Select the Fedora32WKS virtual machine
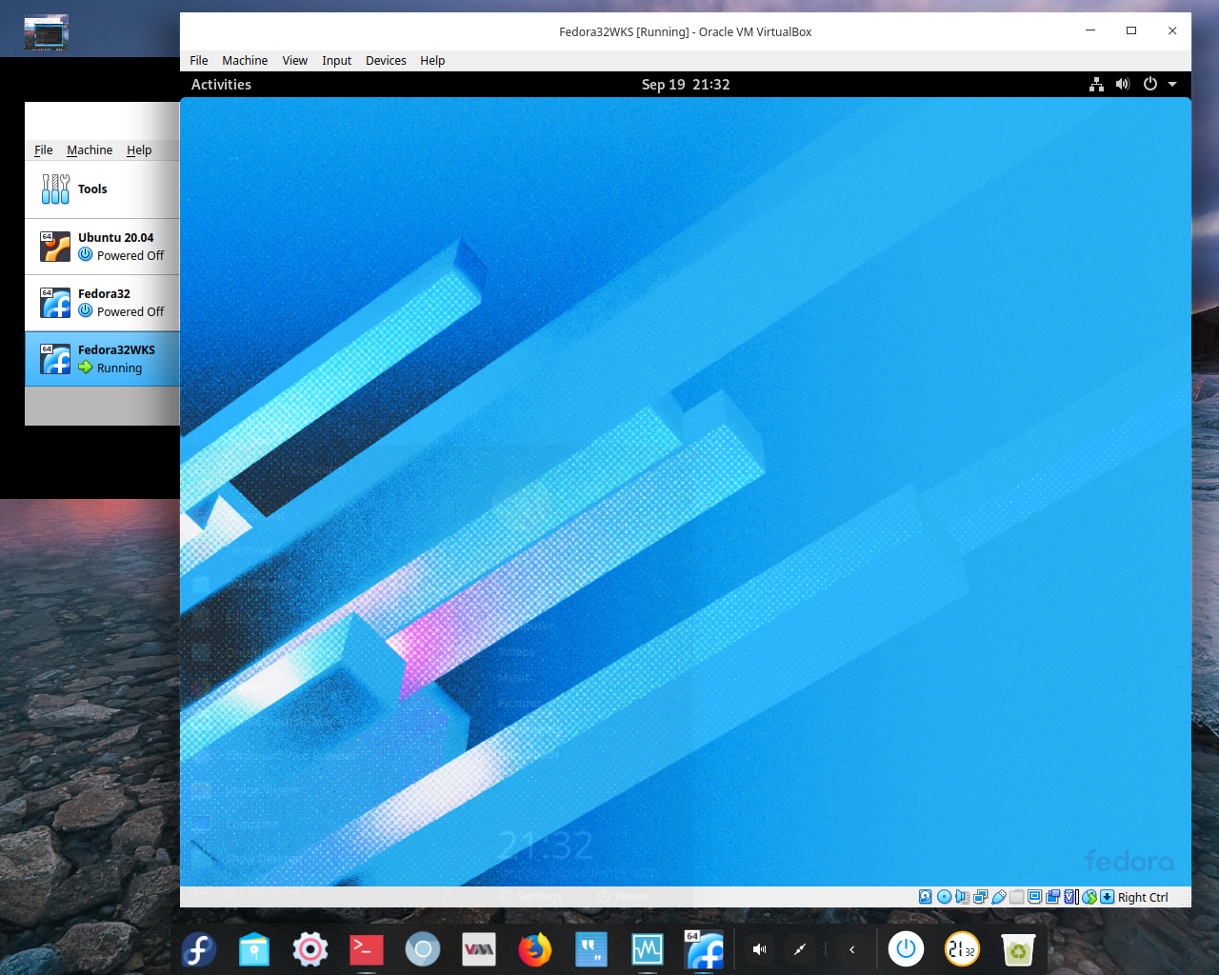 pos(105,359)
